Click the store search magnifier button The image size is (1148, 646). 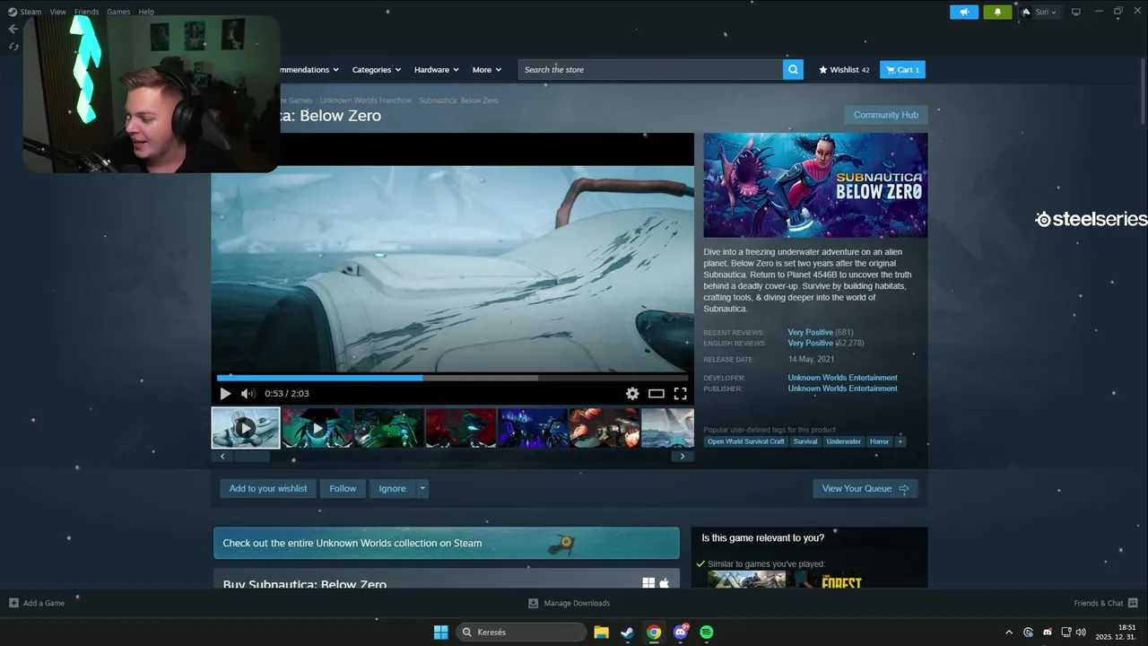tap(793, 69)
